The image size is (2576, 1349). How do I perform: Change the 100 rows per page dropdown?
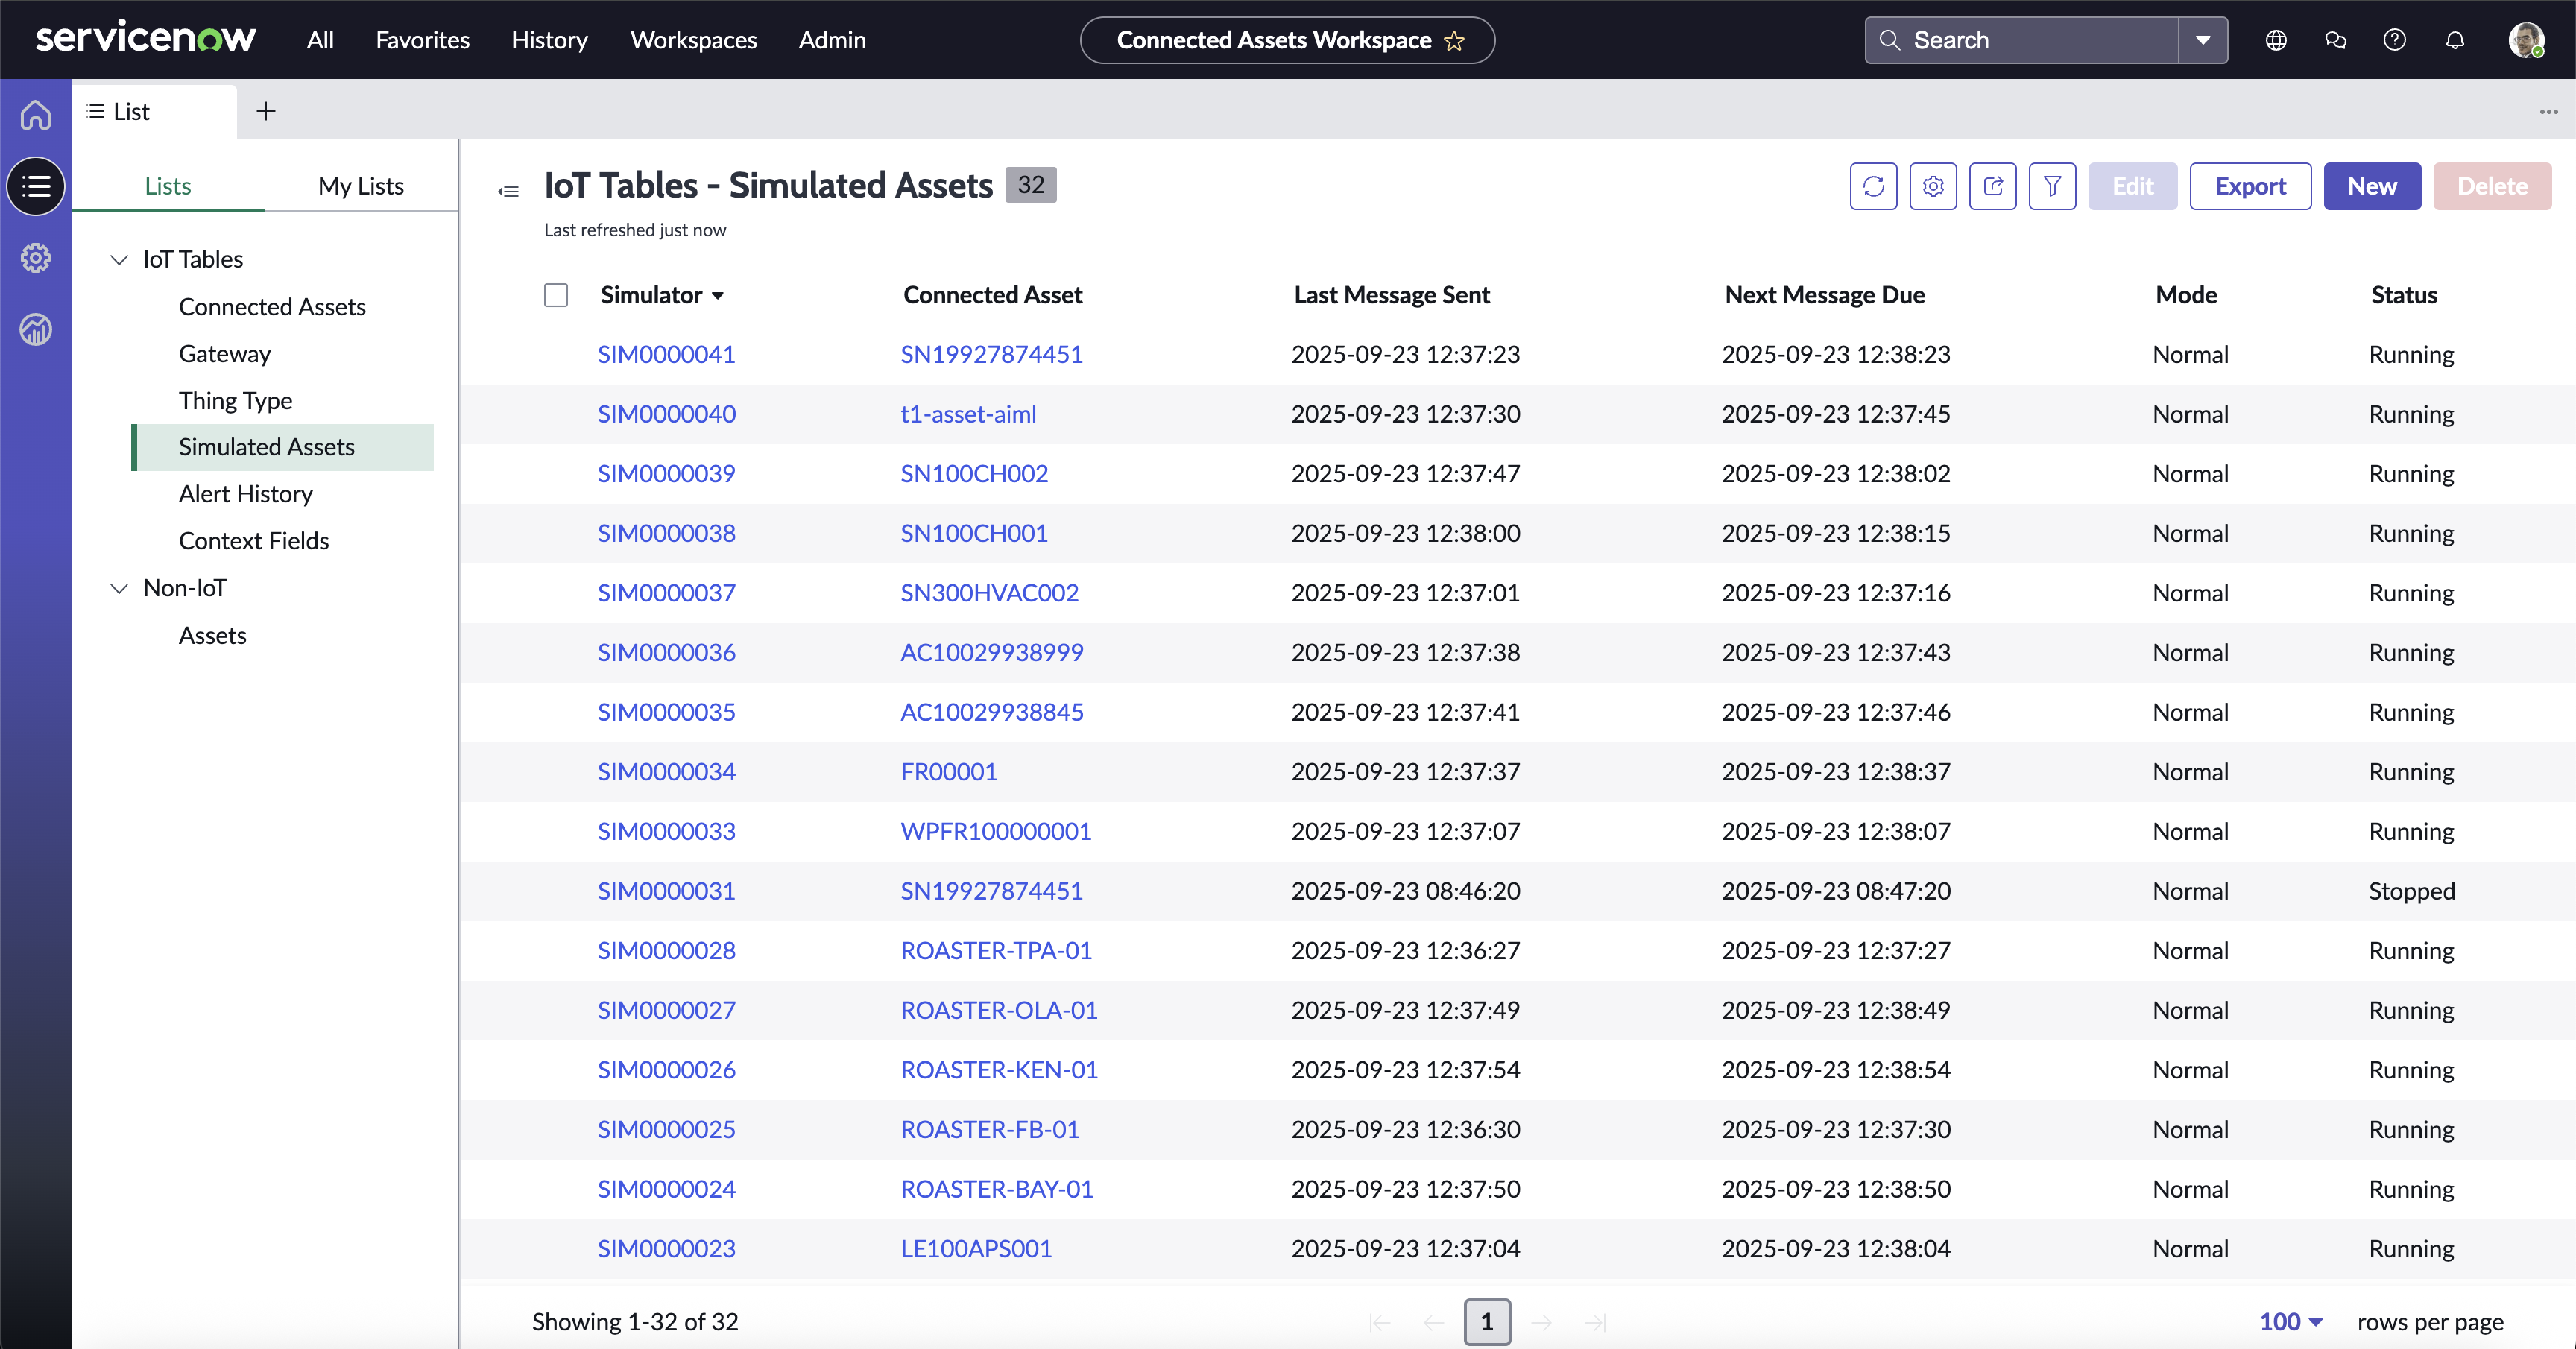(2290, 1322)
